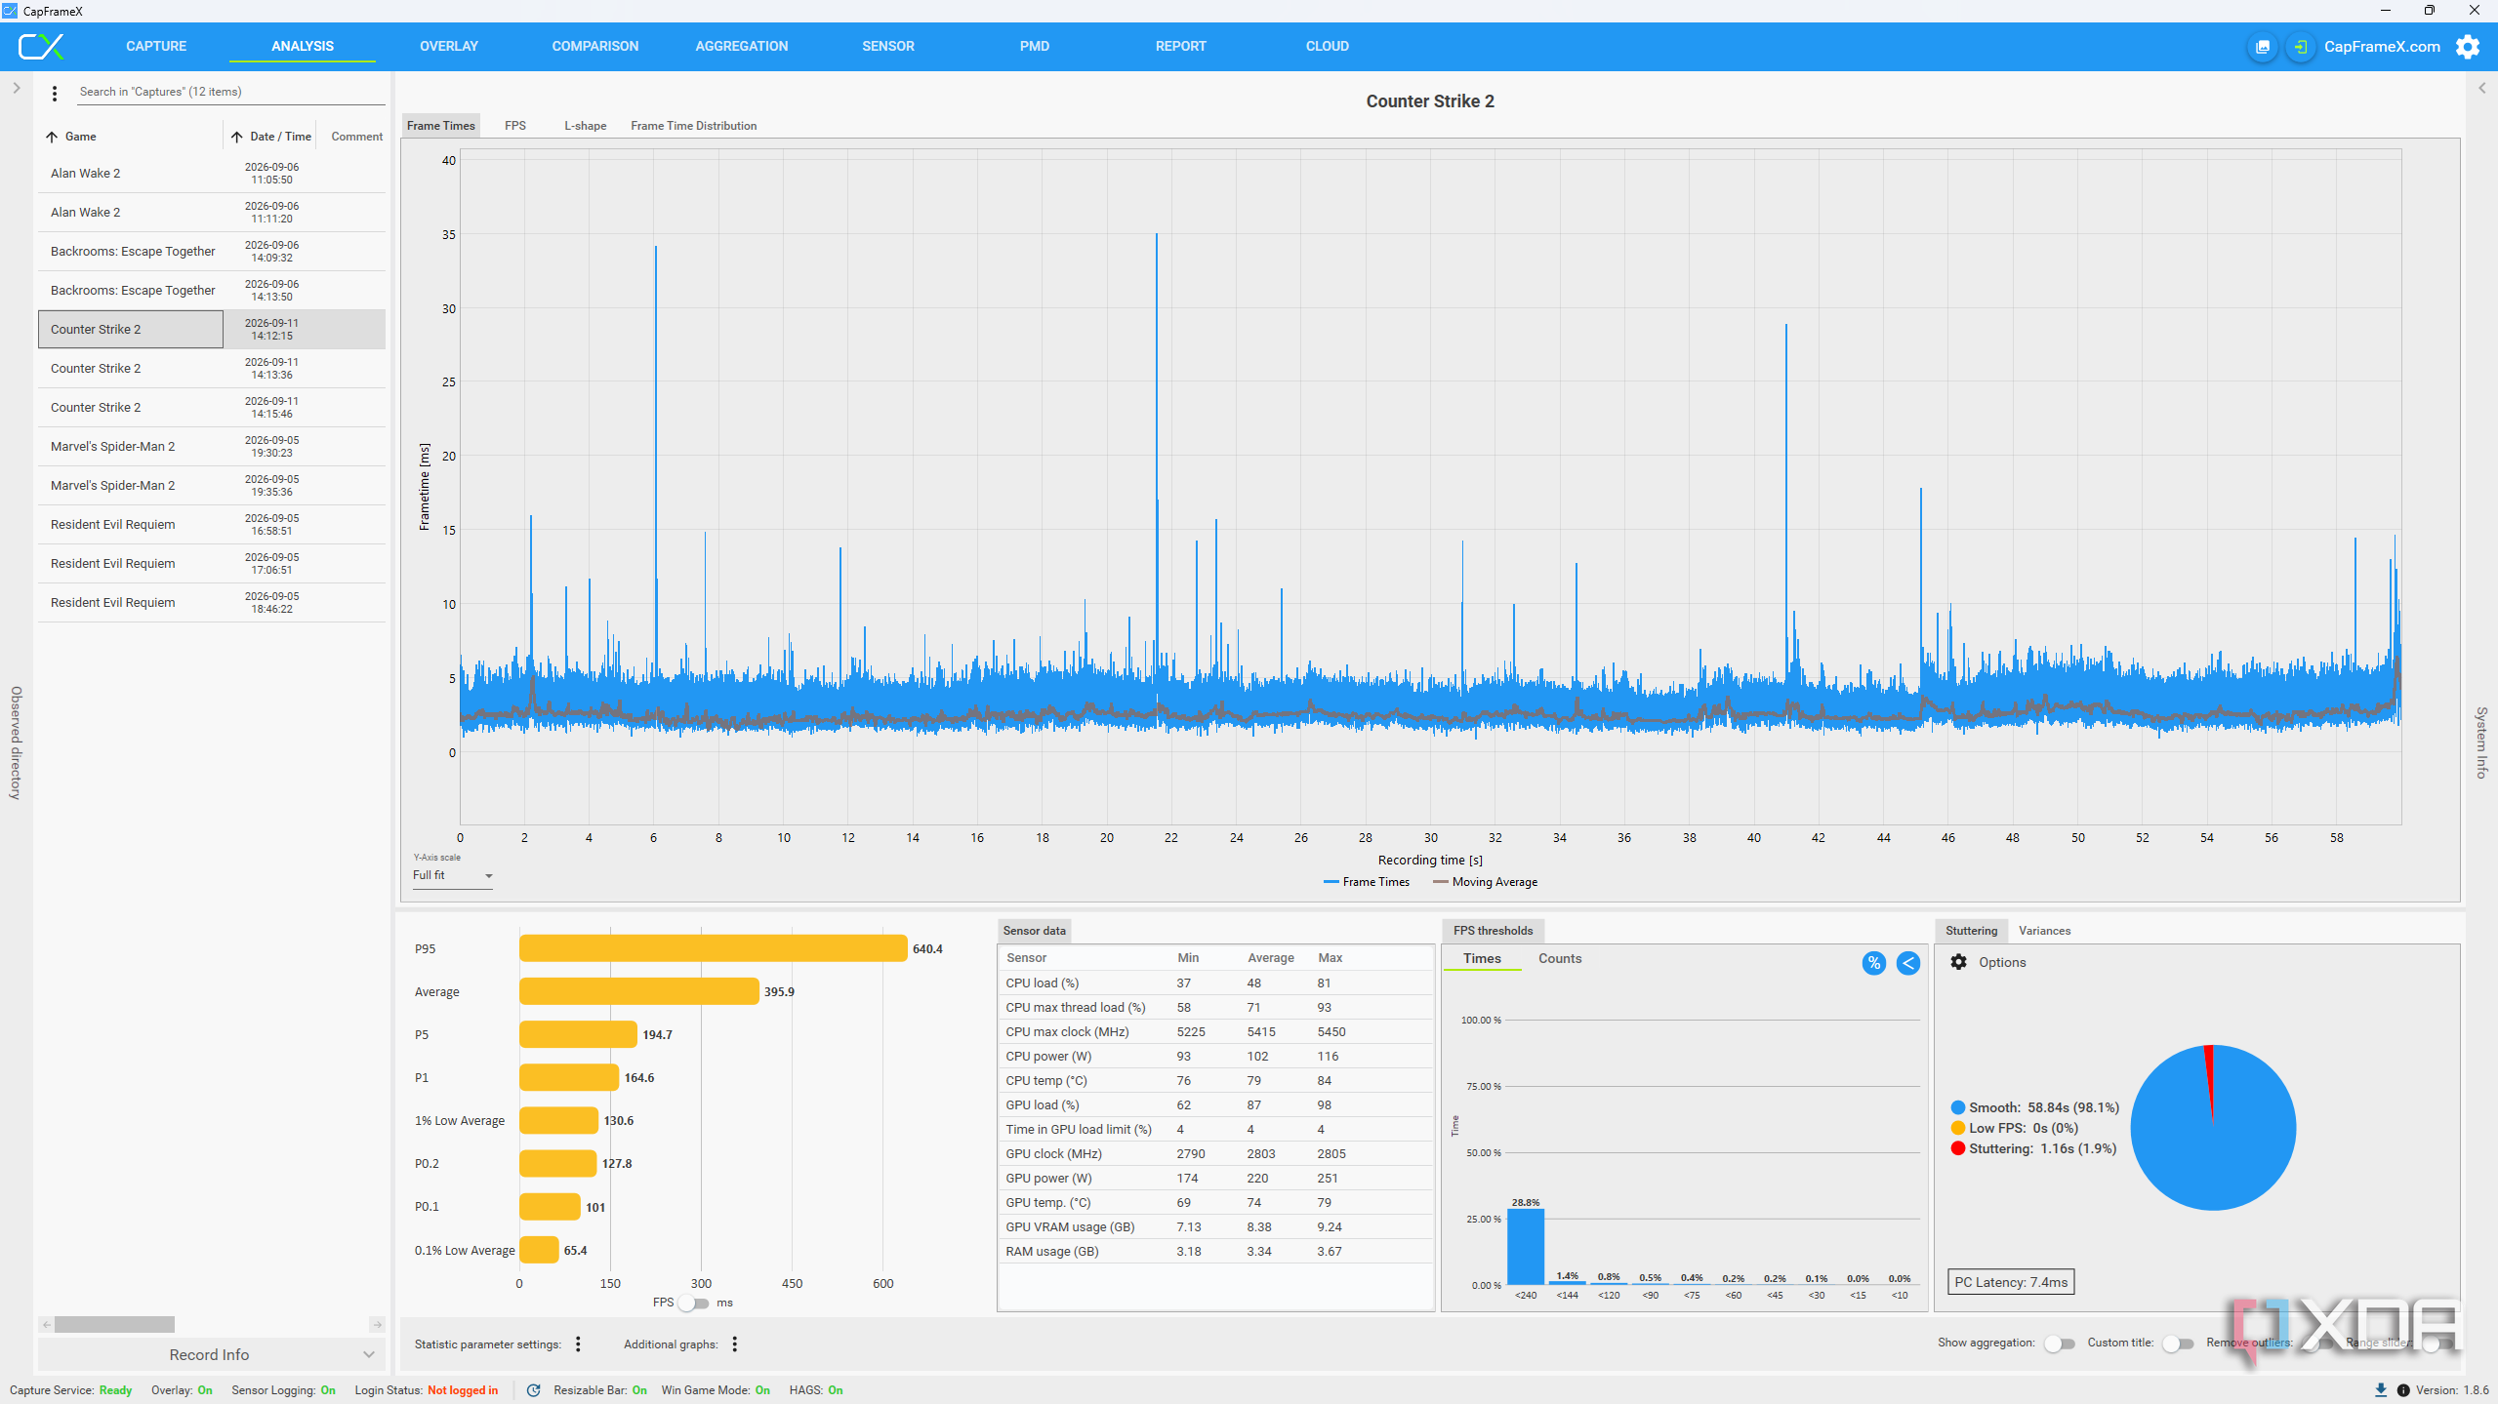
Task: Select the FPS thresholds Times tab
Action: pos(1482,959)
